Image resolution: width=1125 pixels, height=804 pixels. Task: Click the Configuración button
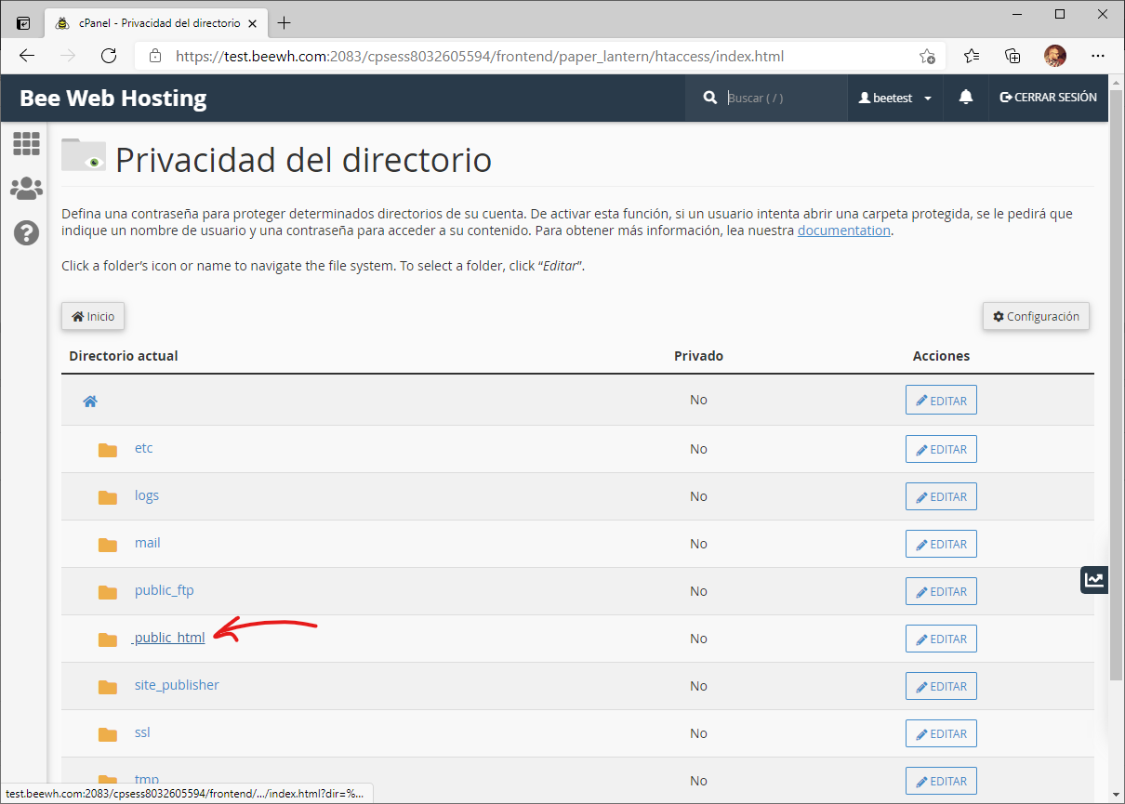[x=1036, y=316]
